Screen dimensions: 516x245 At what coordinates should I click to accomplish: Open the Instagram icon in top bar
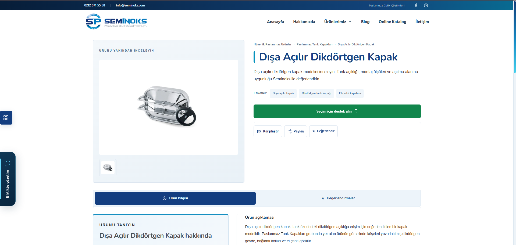[x=426, y=5]
